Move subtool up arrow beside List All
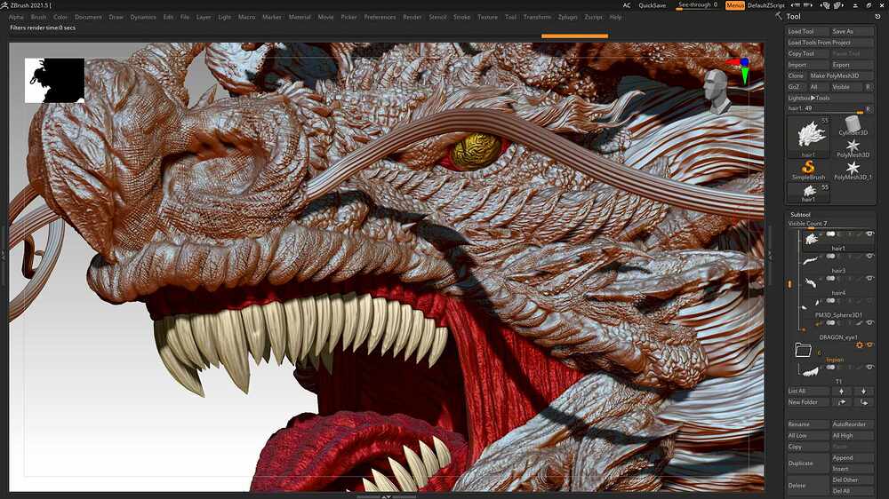 [841, 391]
